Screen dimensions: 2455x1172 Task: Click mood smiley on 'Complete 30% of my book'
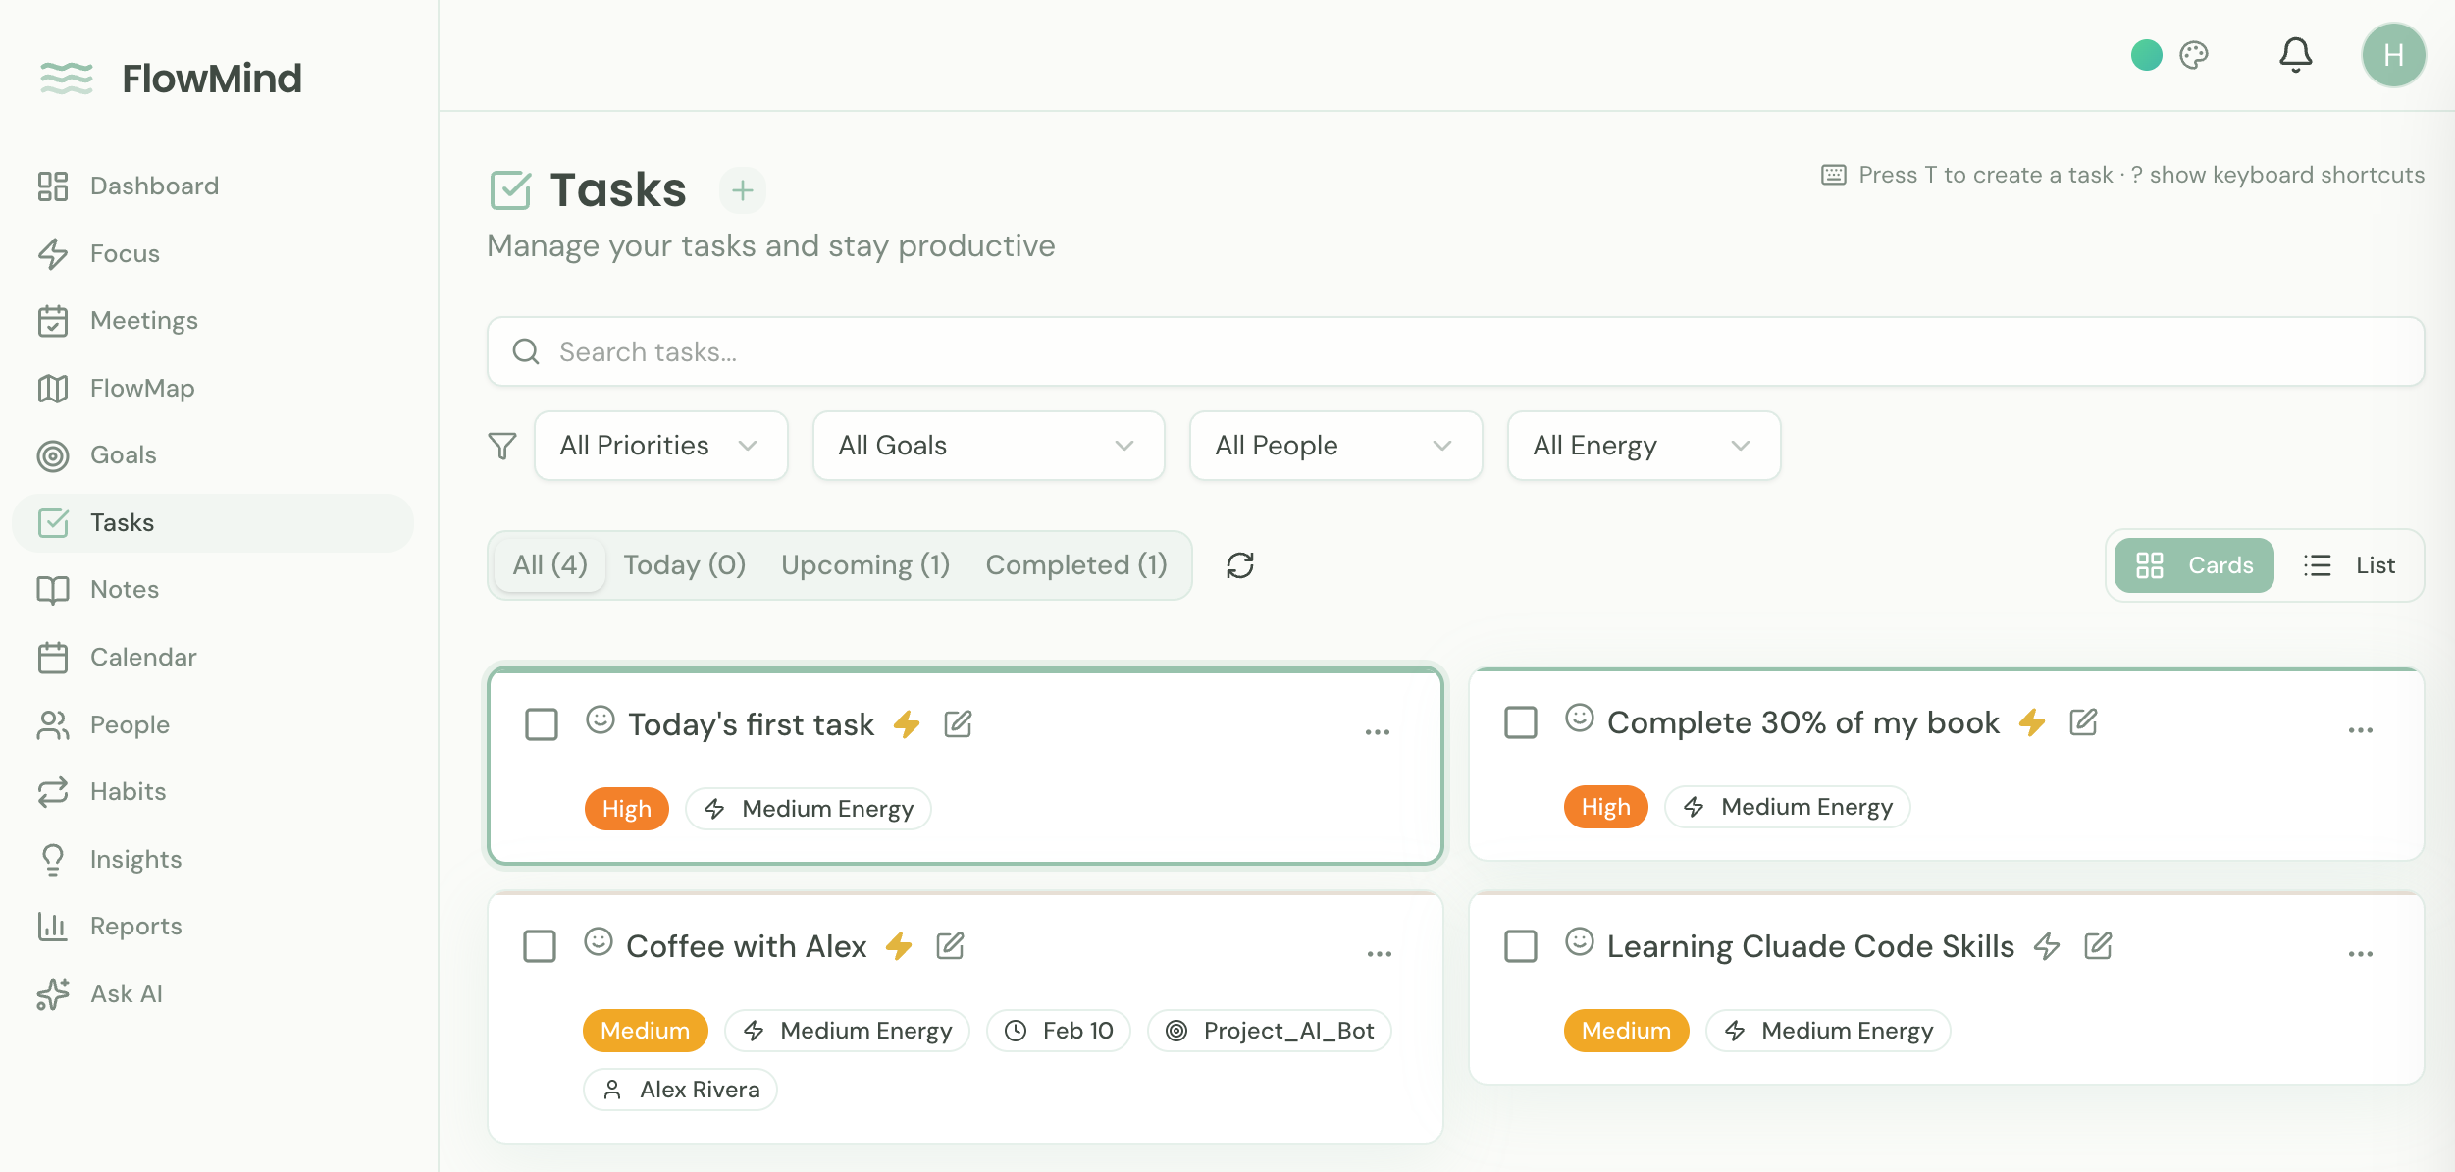click(1579, 719)
